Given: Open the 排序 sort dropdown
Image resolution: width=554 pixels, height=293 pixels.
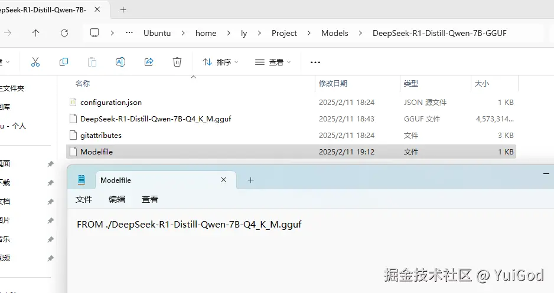Looking at the screenshot, I should (220, 62).
